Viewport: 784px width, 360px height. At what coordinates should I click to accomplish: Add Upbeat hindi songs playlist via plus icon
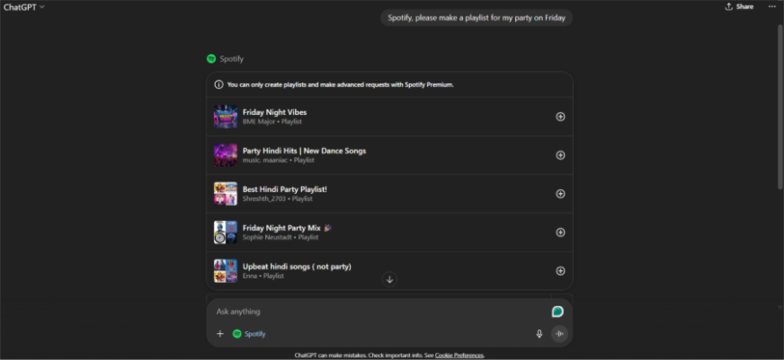click(560, 271)
